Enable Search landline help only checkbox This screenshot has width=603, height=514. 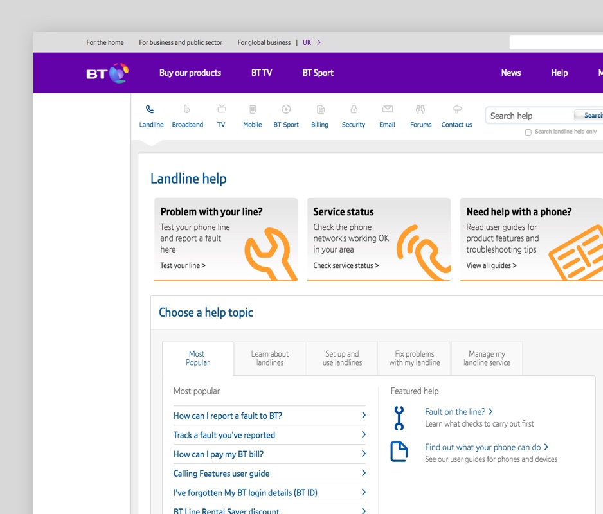coord(528,132)
